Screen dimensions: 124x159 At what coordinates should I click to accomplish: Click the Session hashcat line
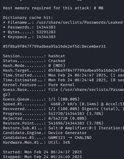(x=34, y=56)
